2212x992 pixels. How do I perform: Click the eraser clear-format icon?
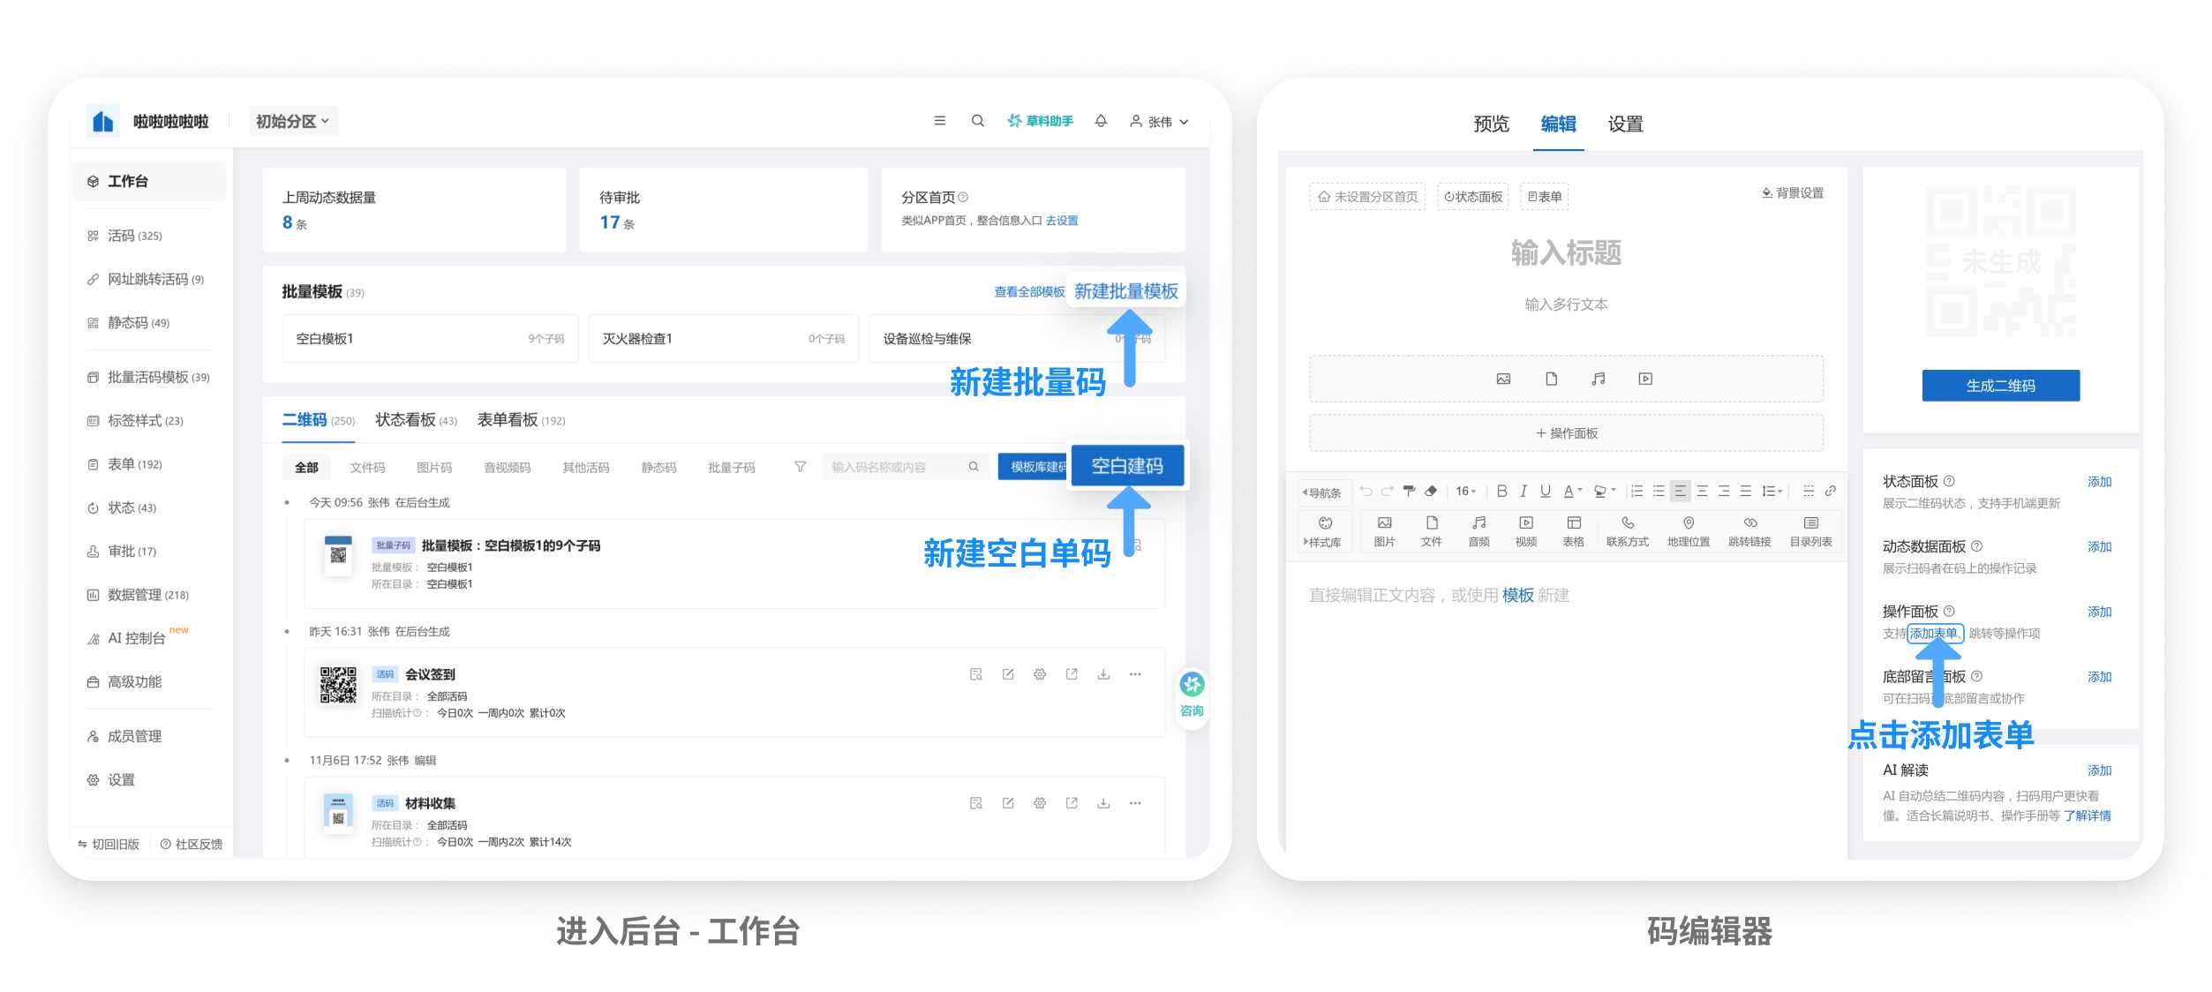(x=1431, y=491)
